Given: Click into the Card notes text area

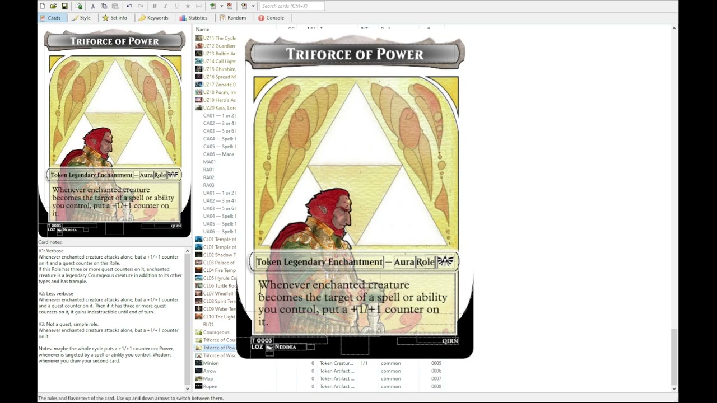Looking at the screenshot, I should tap(110, 319).
